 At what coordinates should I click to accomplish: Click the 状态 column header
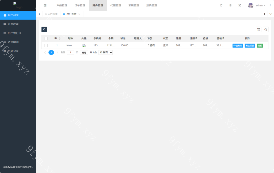click(x=166, y=38)
